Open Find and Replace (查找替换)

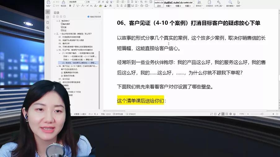coord(230,4)
